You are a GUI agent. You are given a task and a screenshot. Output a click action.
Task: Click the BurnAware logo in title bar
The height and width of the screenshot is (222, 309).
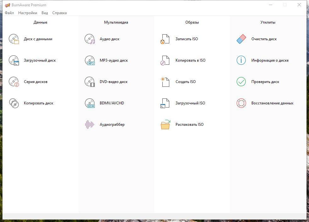(7, 5)
